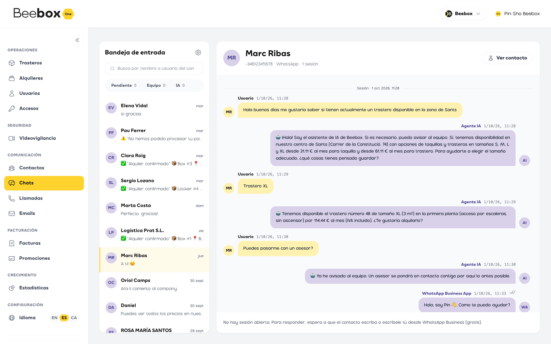Click the Chats speech bubble icon

pos(12,183)
